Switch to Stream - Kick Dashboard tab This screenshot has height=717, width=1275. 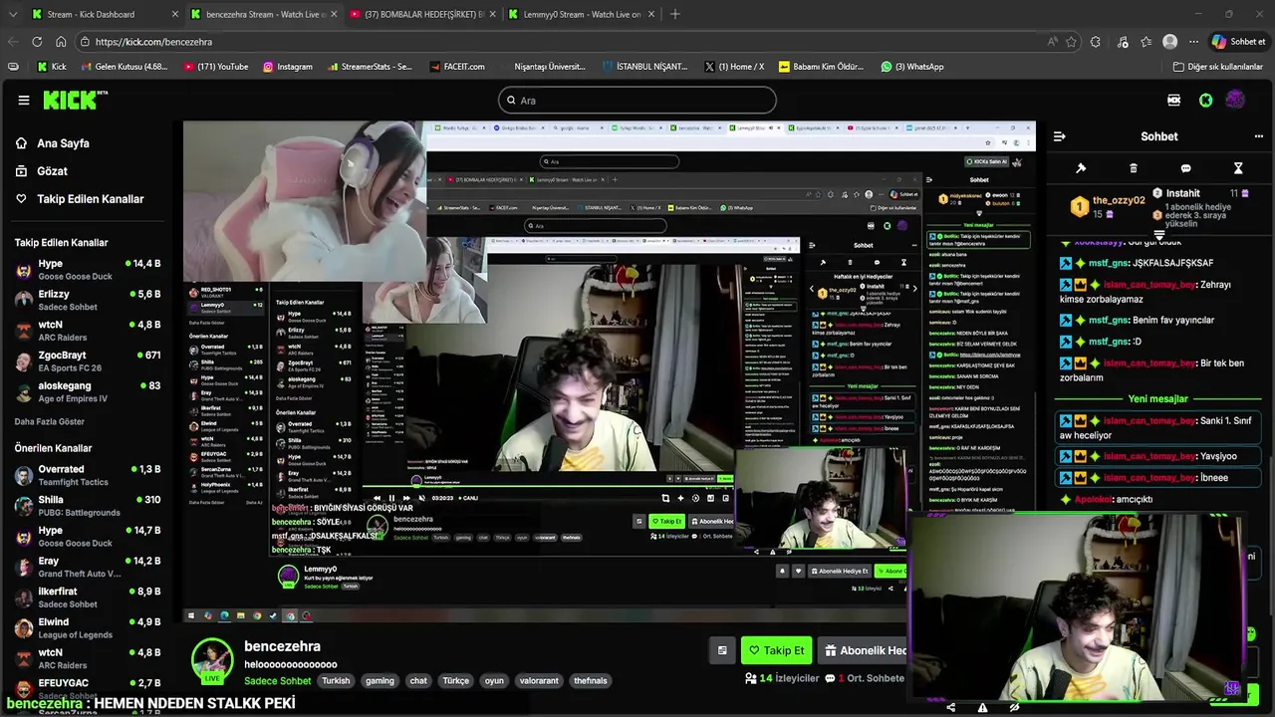105,14
